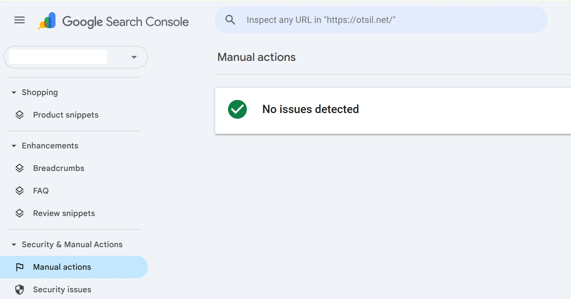Open the Product snippets report
This screenshot has width=571, height=299.
point(66,115)
